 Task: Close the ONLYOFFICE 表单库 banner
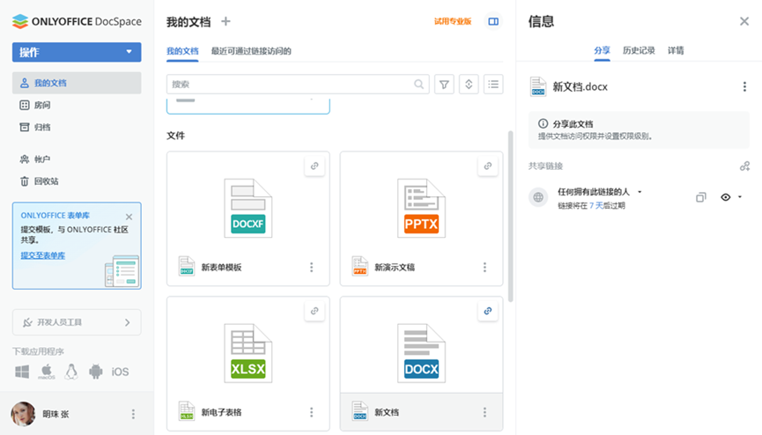click(x=129, y=217)
